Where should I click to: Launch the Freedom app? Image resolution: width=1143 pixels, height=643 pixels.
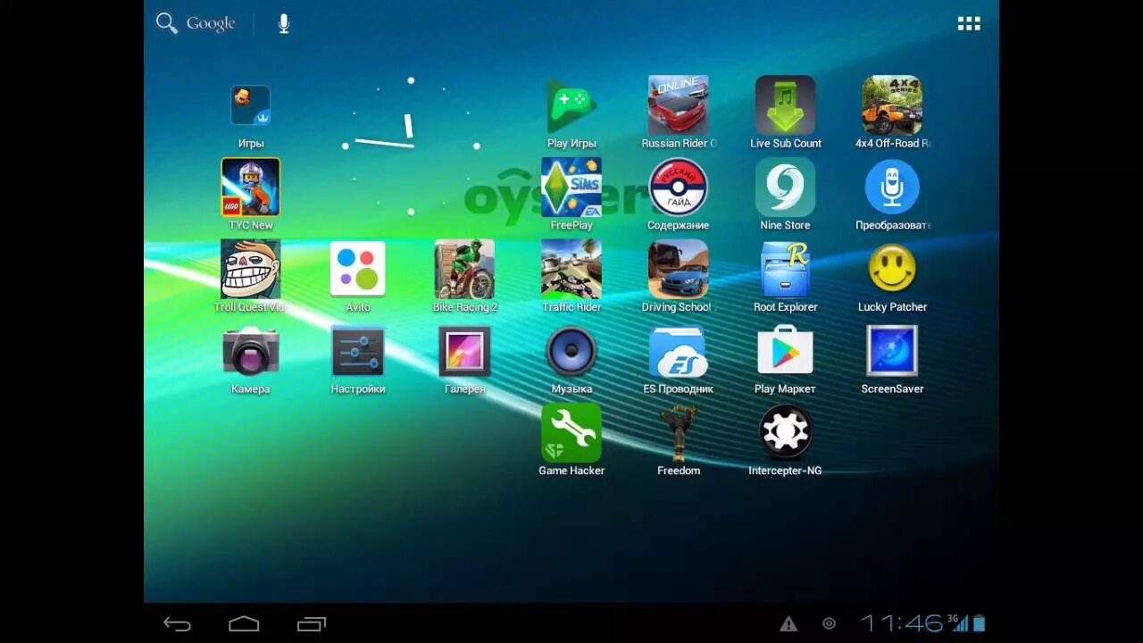coord(679,433)
